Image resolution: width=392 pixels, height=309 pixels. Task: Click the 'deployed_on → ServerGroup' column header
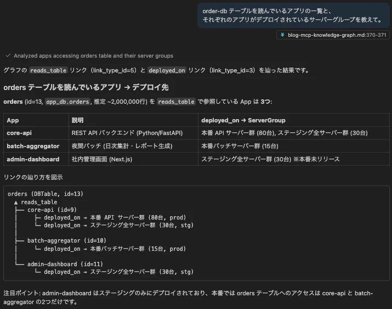coord(294,120)
